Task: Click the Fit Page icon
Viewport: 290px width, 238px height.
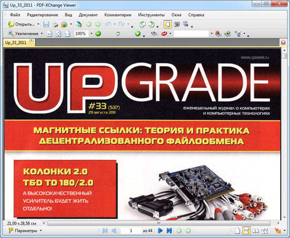Action: pyautogui.click(x=59, y=34)
